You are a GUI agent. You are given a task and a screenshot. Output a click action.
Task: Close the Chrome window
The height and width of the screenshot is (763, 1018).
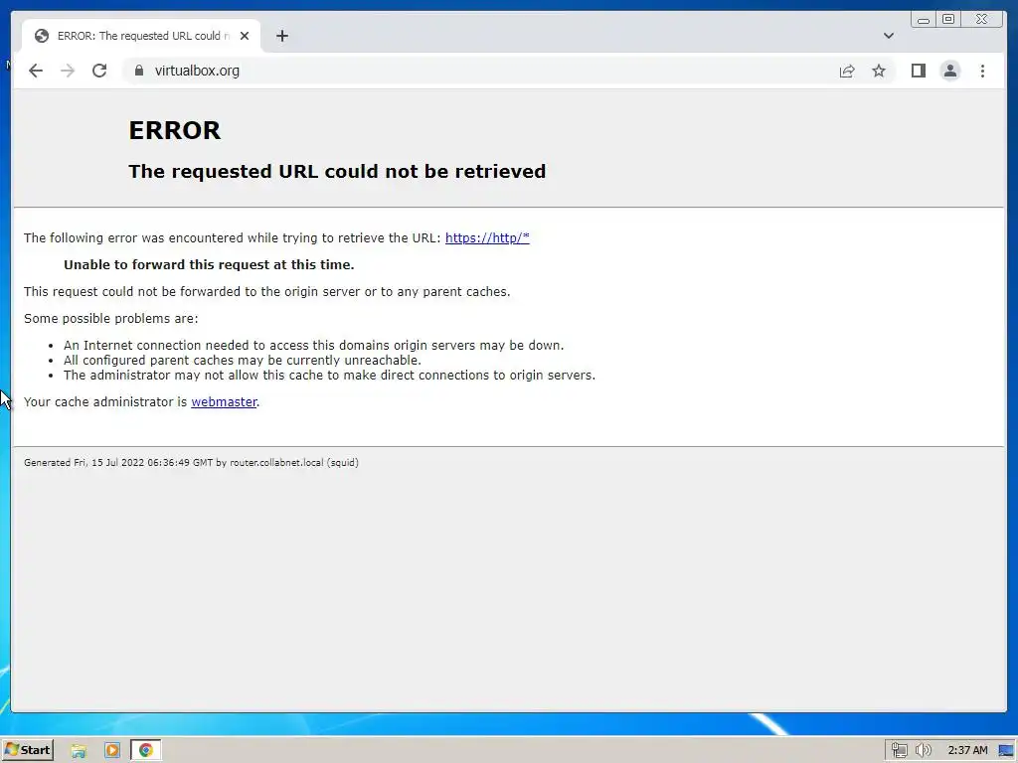pyautogui.click(x=982, y=20)
